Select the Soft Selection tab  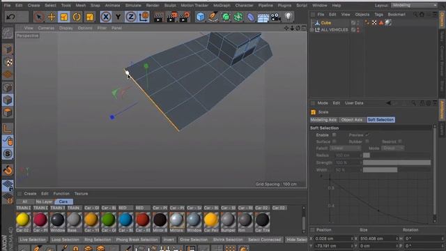(x=380, y=120)
